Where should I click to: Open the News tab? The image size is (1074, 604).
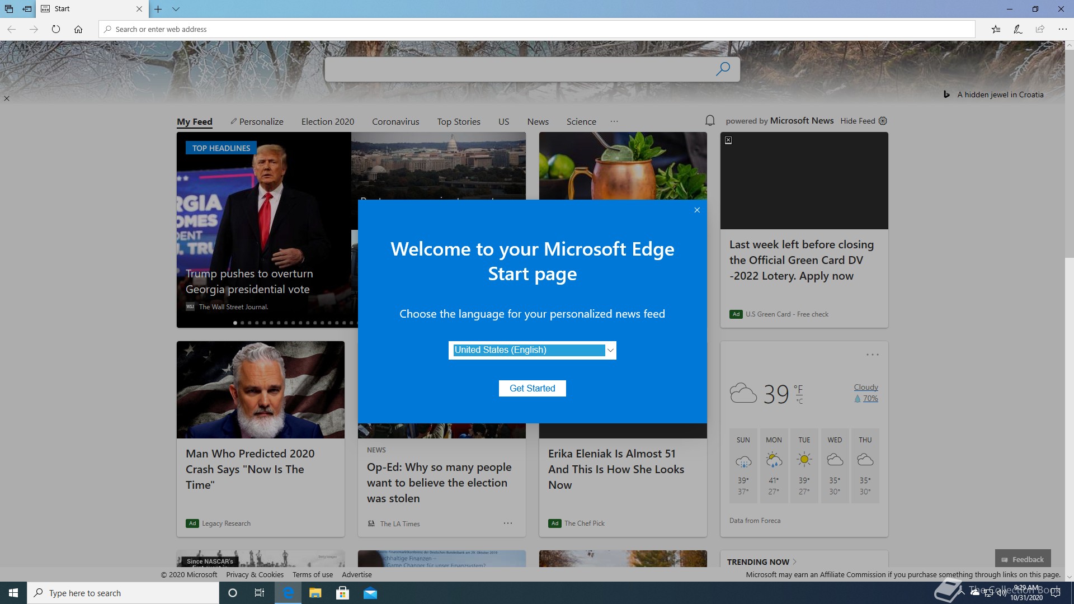pos(538,121)
